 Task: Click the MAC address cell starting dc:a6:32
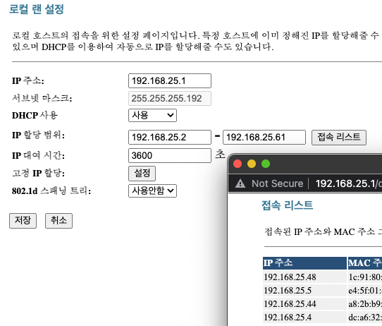[x=365, y=318]
